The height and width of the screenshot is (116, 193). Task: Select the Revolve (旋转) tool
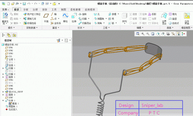(83, 14)
